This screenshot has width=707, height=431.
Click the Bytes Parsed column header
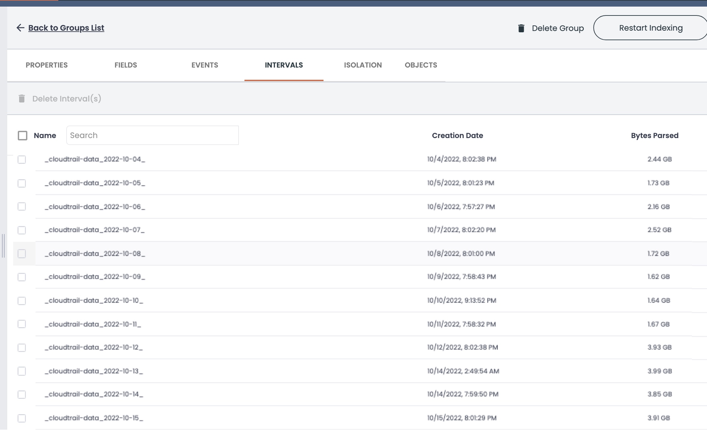(x=654, y=135)
